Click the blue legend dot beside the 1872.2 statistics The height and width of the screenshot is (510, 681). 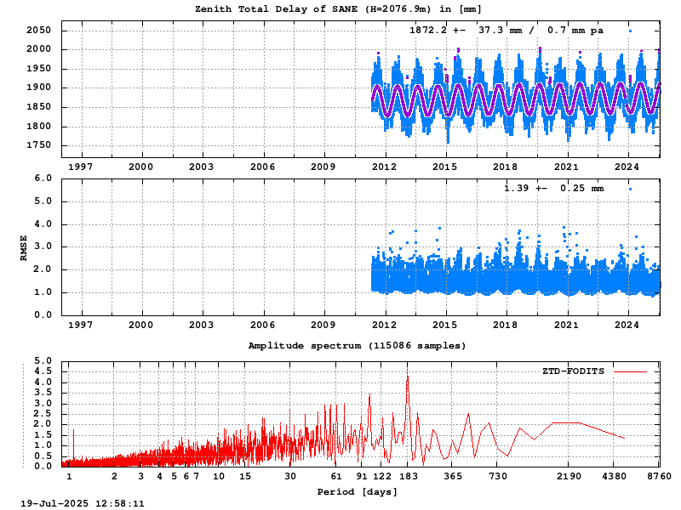(x=630, y=31)
